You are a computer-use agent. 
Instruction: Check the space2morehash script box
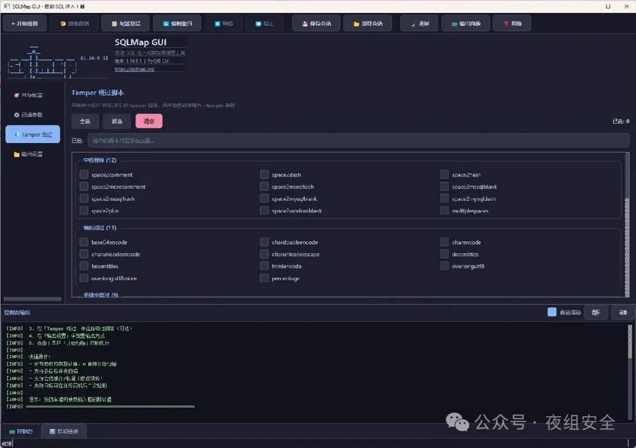264,187
